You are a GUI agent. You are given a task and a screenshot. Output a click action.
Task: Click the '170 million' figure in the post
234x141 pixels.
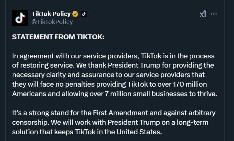190,84
